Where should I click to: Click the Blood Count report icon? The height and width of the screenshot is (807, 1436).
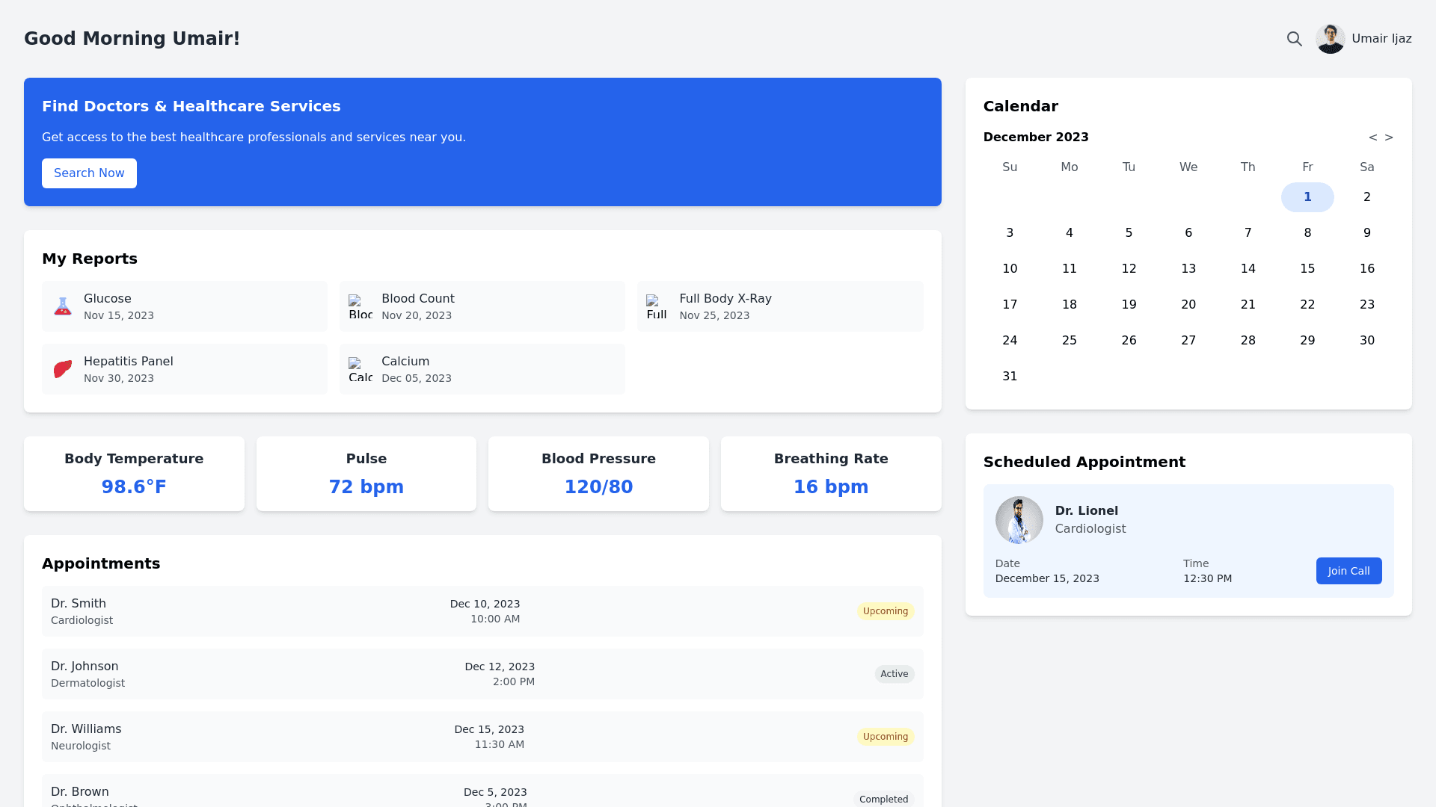(x=360, y=306)
